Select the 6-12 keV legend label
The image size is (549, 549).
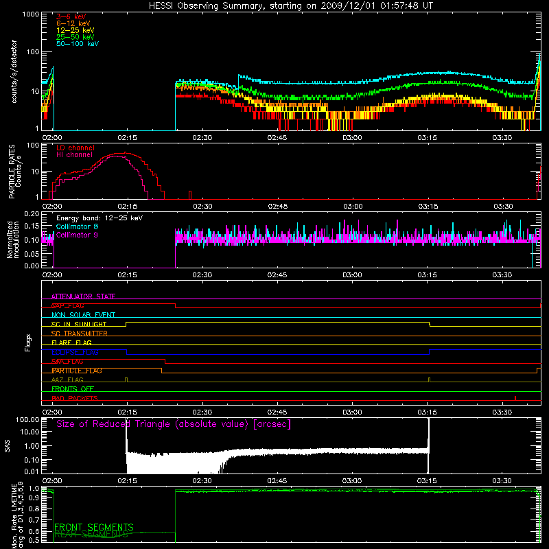(x=73, y=23)
